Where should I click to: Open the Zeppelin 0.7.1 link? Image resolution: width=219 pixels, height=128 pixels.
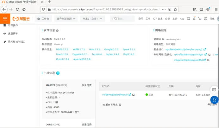pyautogui.click(x=80, y=54)
